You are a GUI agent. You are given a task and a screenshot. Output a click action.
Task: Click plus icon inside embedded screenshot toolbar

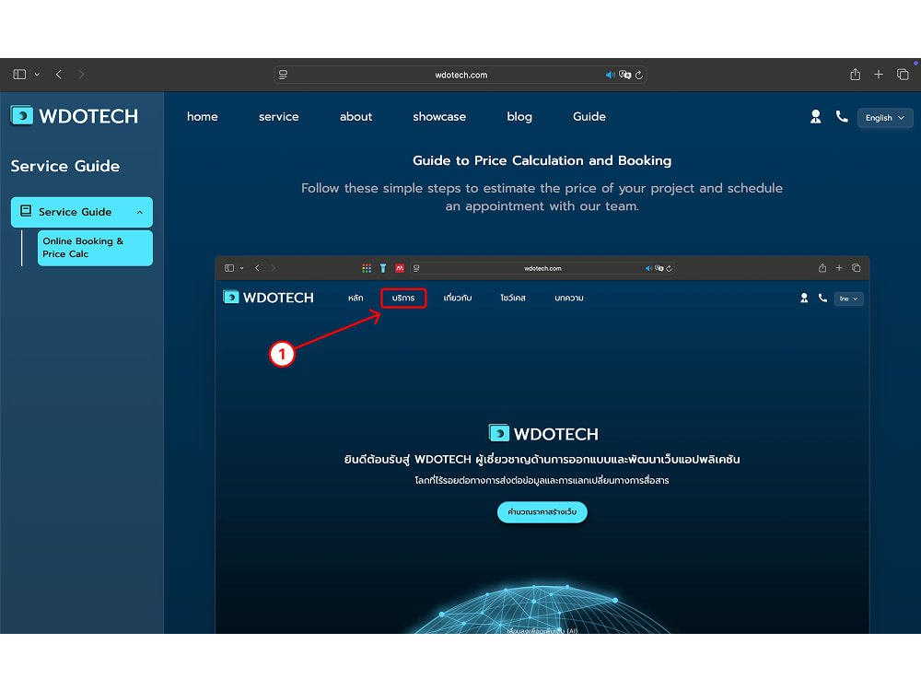(839, 268)
